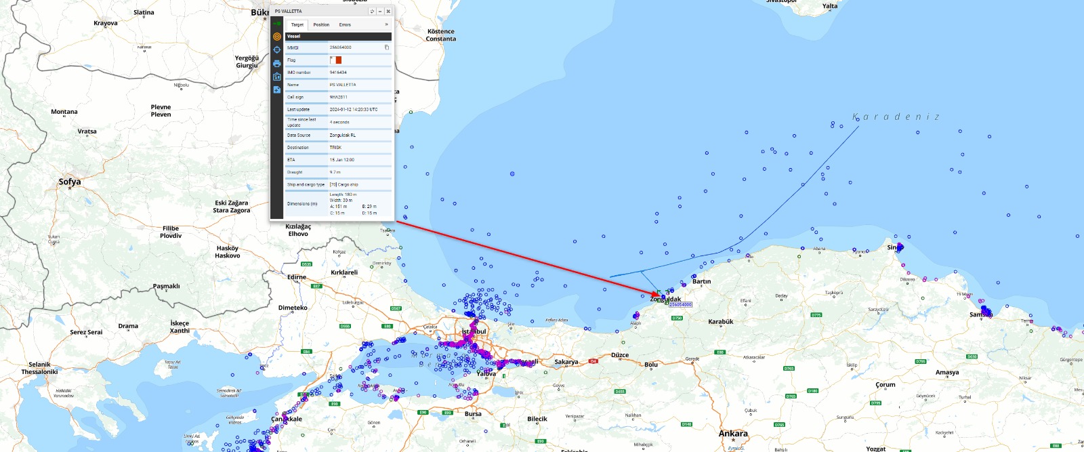
Task: Click the add document icon in sidebar
Action: tap(276, 89)
